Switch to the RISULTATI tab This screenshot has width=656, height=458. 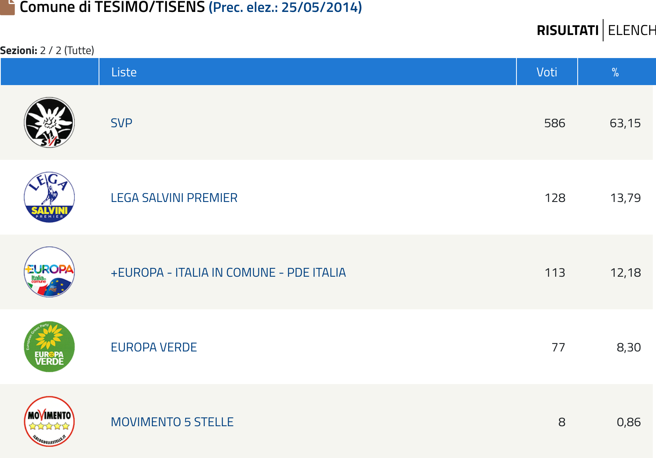click(x=567, y=31)
